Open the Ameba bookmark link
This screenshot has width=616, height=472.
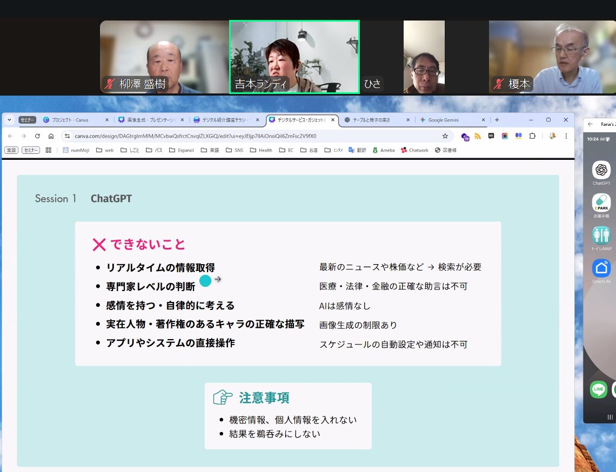(x=383, y=150)
